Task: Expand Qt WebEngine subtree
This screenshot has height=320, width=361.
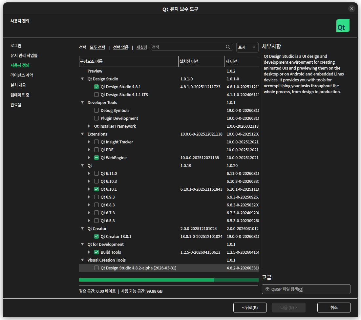Action: pos(89,158)
